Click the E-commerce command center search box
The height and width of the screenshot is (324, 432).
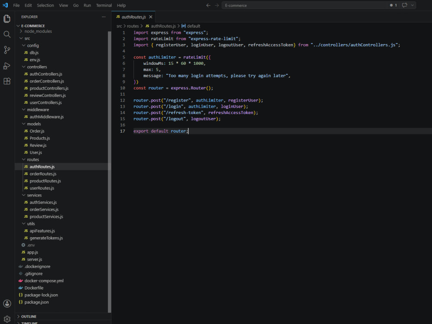tap(304, 5)
